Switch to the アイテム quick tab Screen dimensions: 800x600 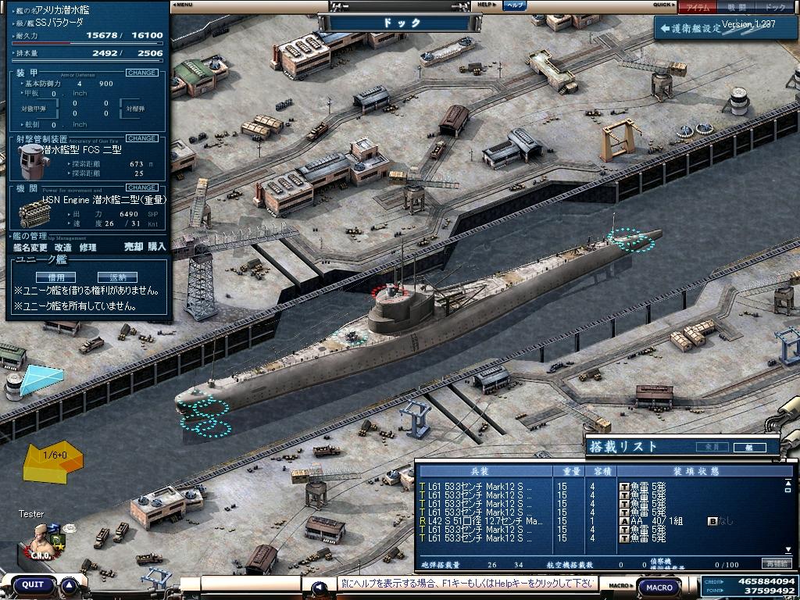click(x=697, y=7)
